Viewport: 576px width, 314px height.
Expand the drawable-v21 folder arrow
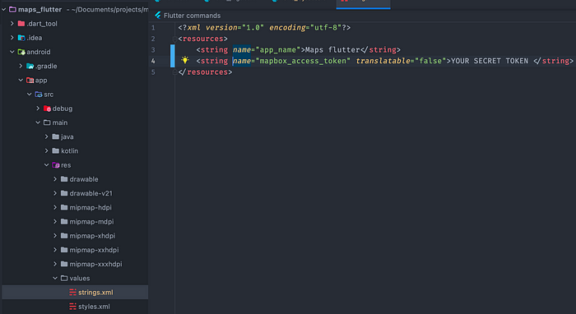coord(55,193)
